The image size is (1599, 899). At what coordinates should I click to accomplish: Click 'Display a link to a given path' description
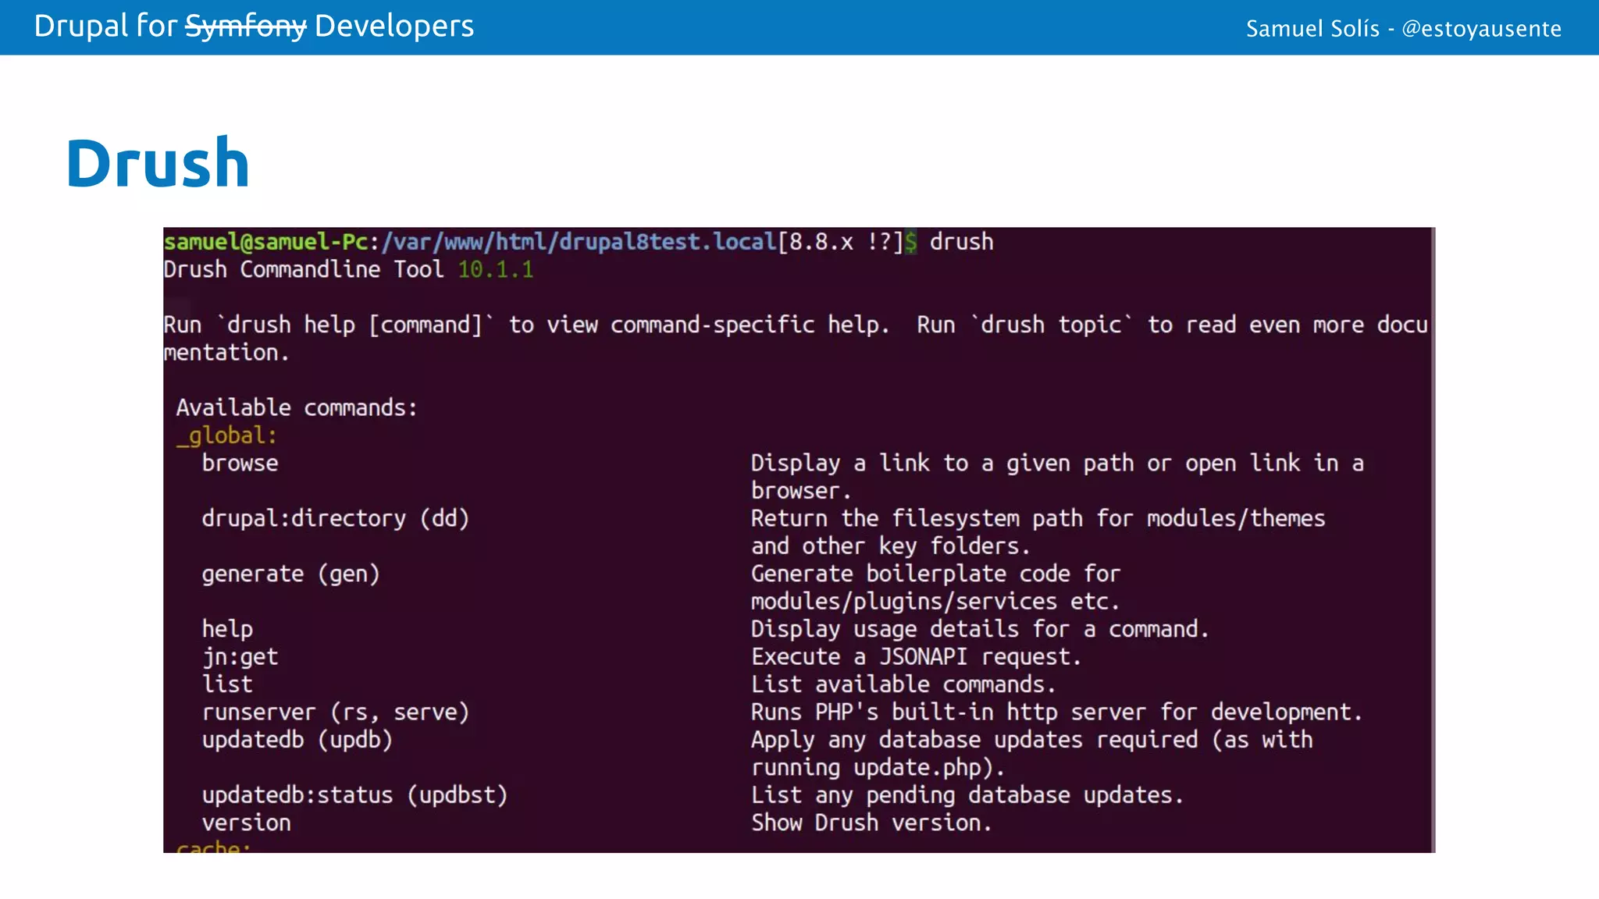point(1057,477)
